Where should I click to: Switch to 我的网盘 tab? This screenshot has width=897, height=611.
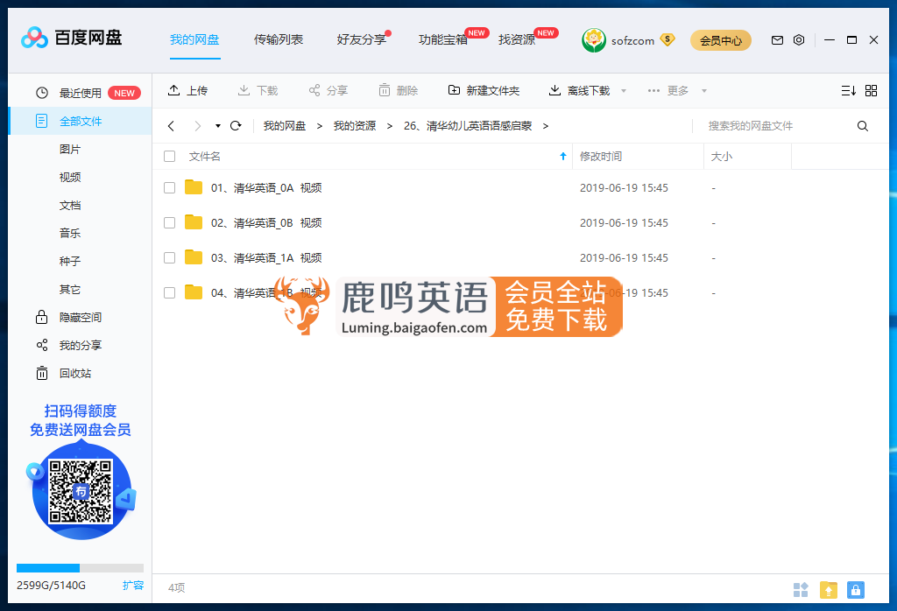[x=194, y=39]
